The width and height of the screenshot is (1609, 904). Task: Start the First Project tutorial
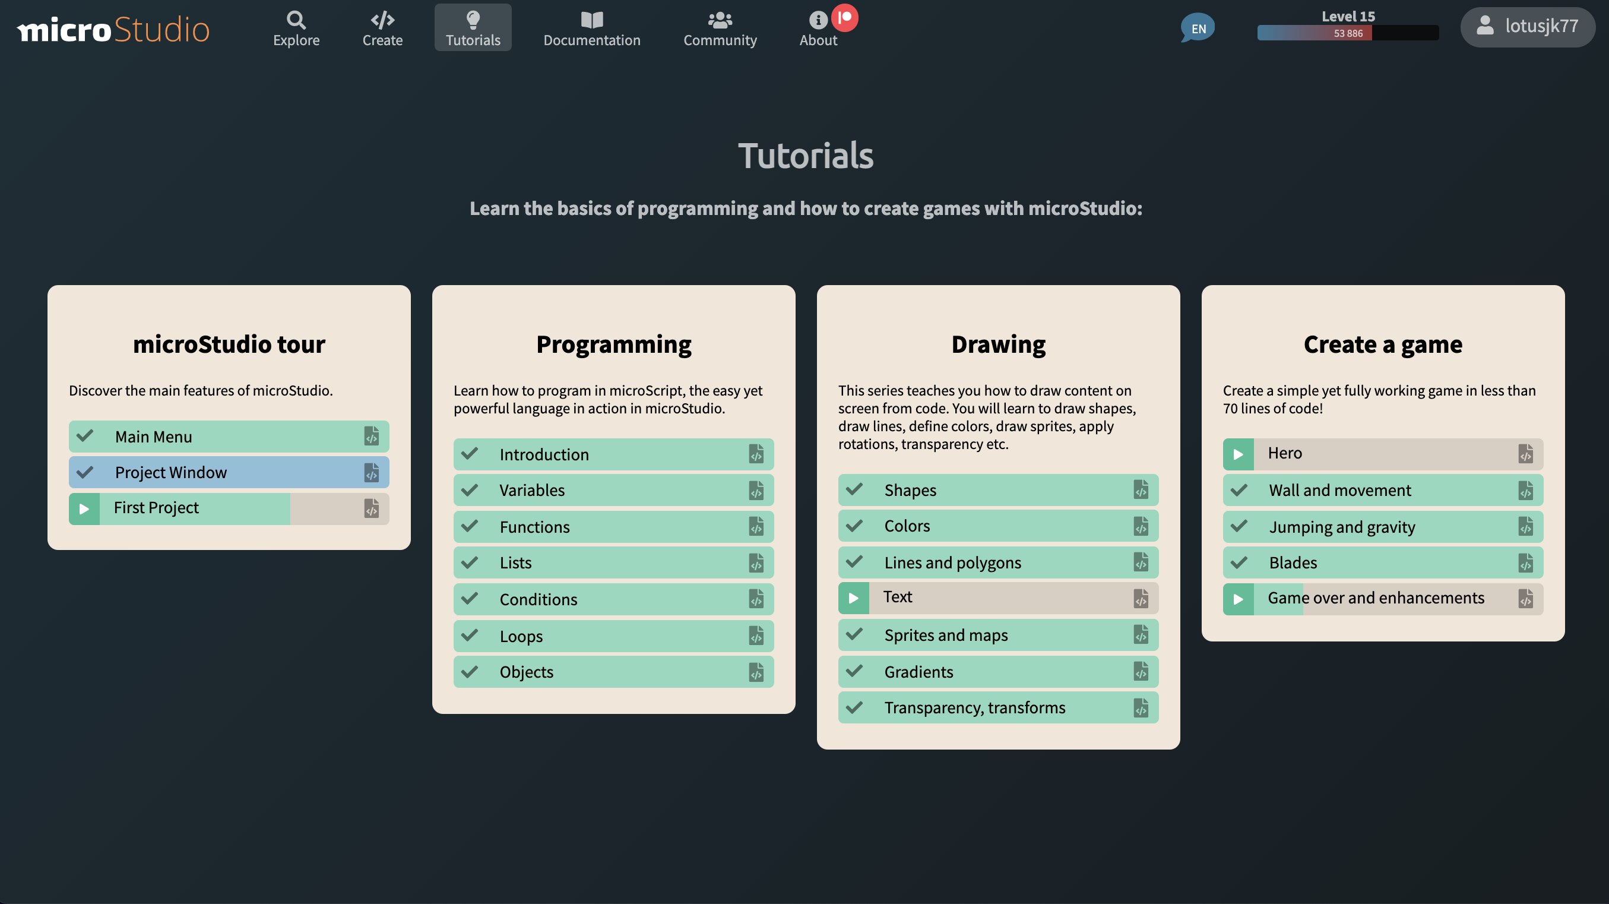point(229,508)
